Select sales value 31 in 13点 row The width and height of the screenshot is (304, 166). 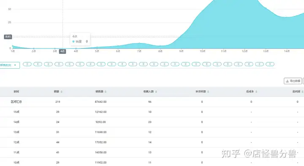pos(57,132)
